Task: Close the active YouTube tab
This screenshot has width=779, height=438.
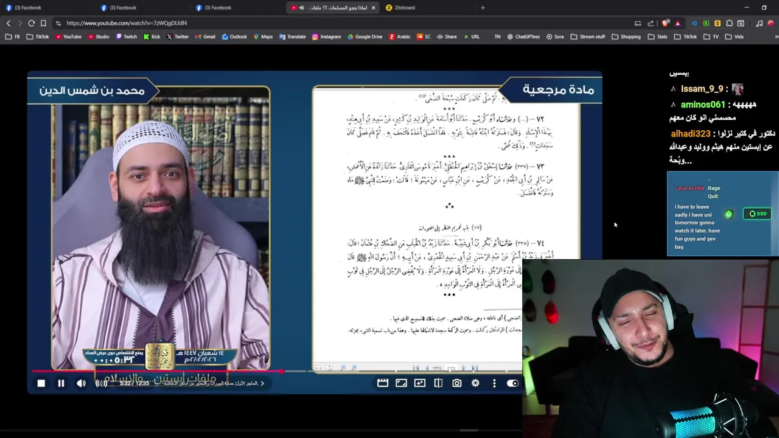Action: [373, 7]
